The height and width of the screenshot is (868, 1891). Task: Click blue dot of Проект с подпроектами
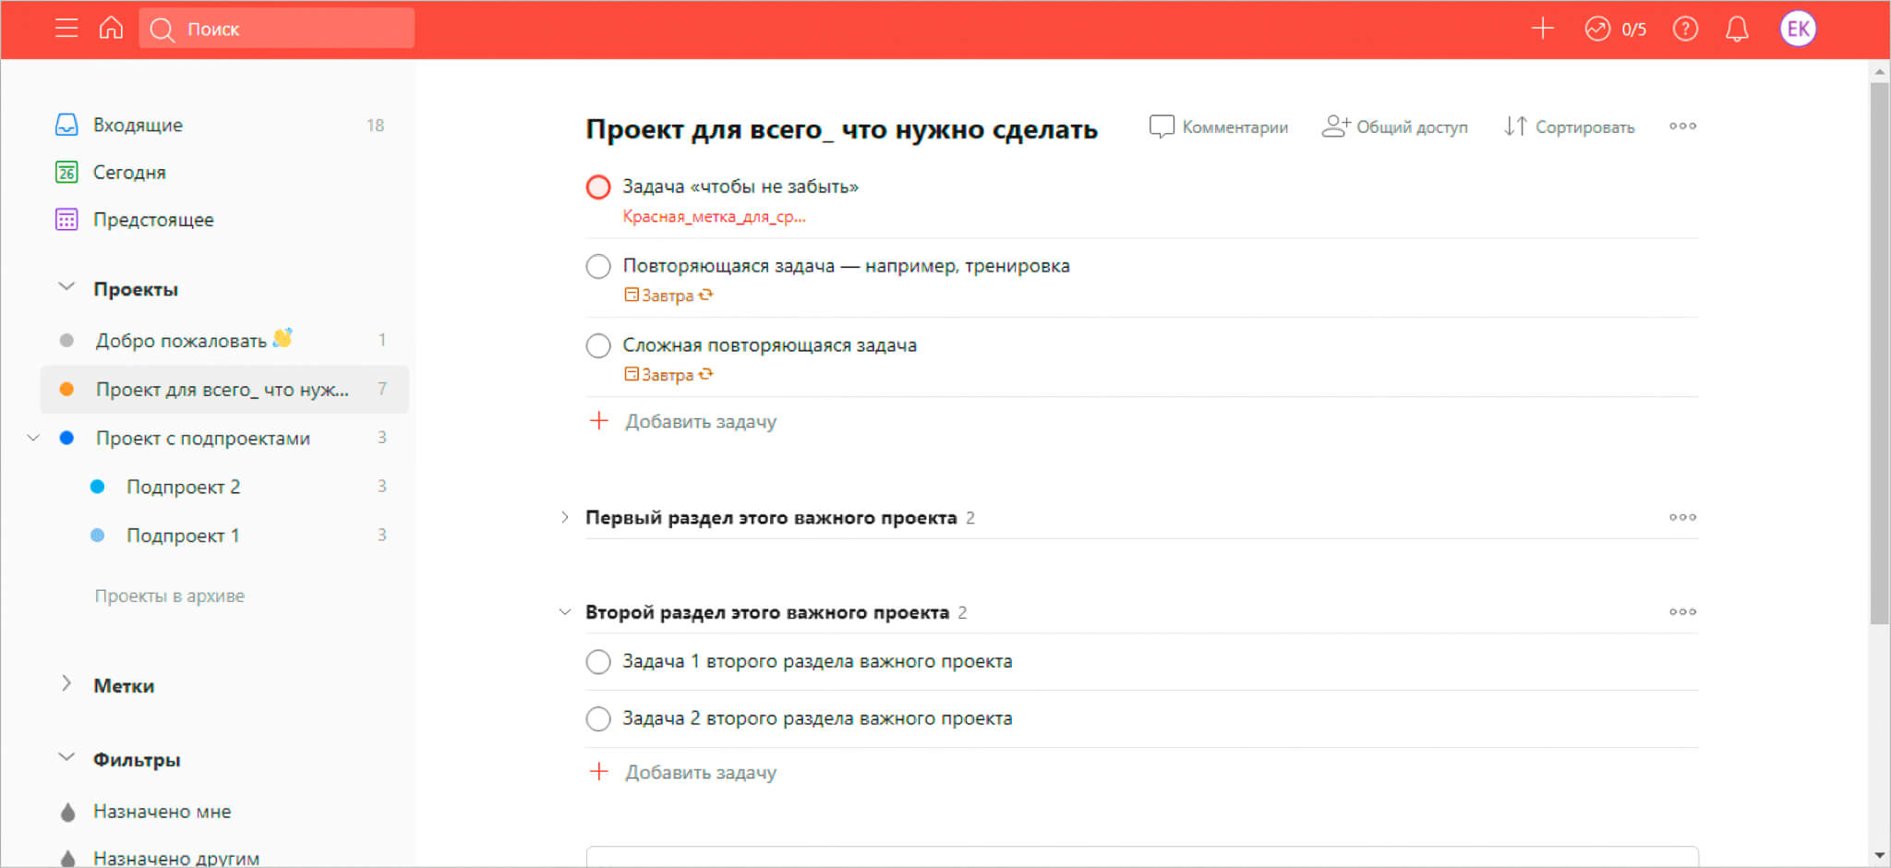tap(66, 438)
